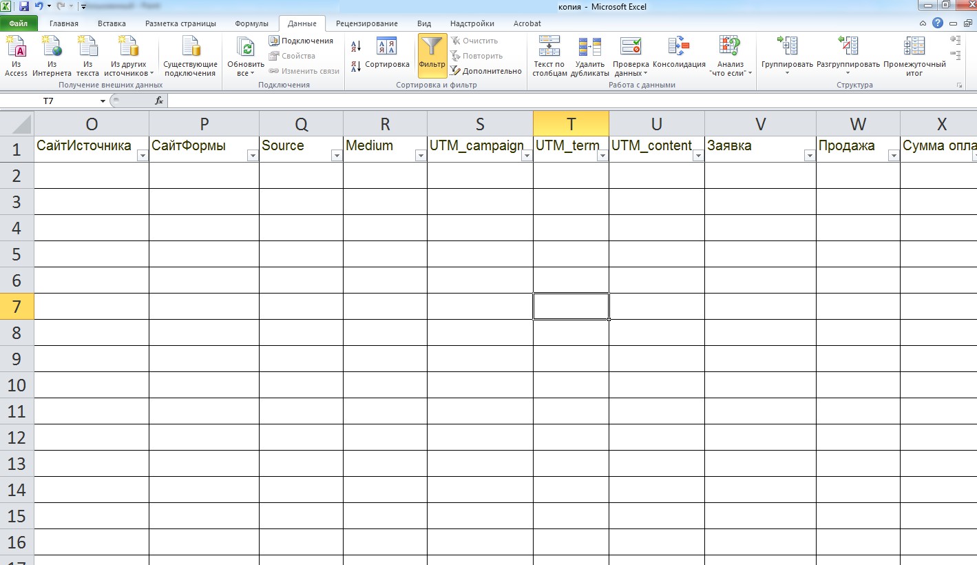
Task: Click the Medium header cell
Action: click(x=385, y=150)
